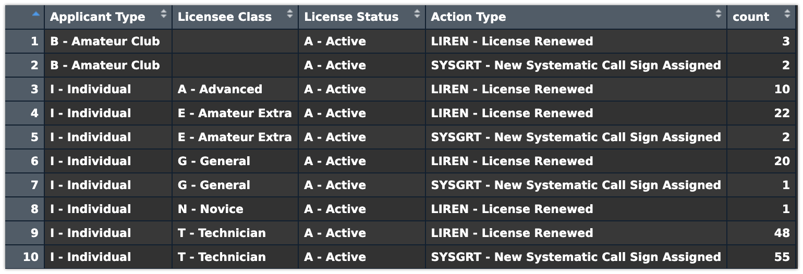The height and width of the screenshot is (274, 803).
Task: Click the "A - Advanced" licensee class cell
Action: 220,89
